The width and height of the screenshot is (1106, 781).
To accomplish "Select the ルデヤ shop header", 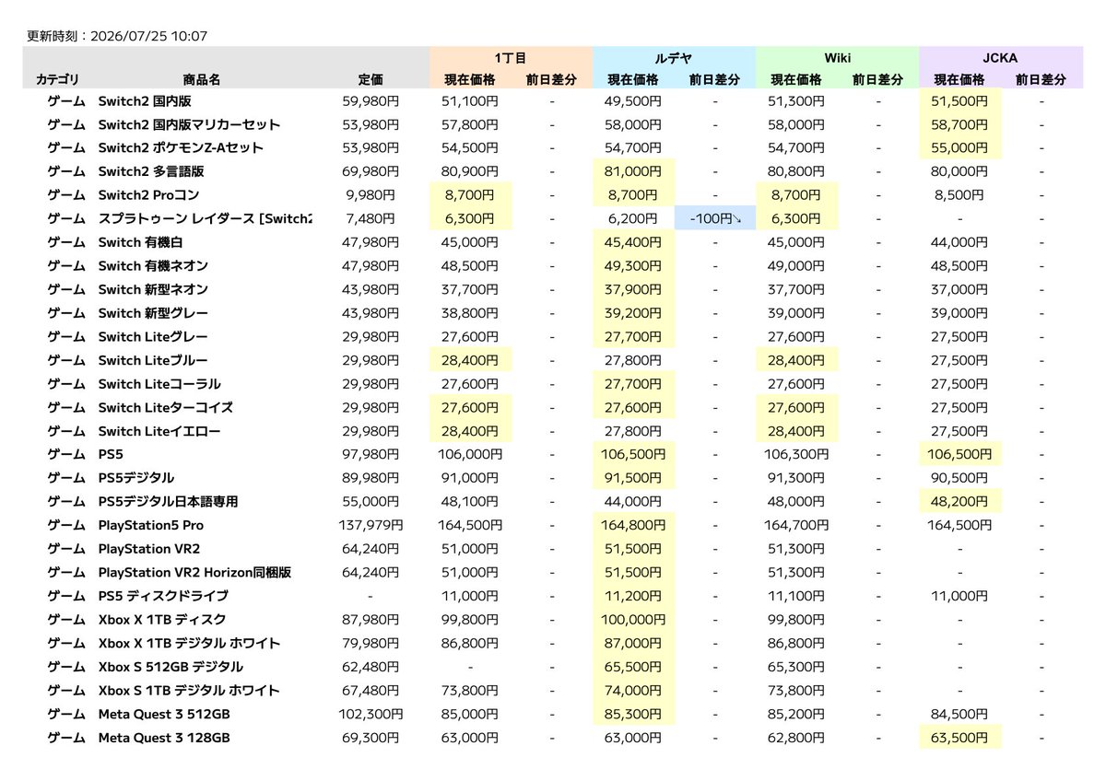I will (x=674, y=57).
